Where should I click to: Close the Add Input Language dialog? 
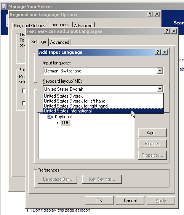click(165, 52)
